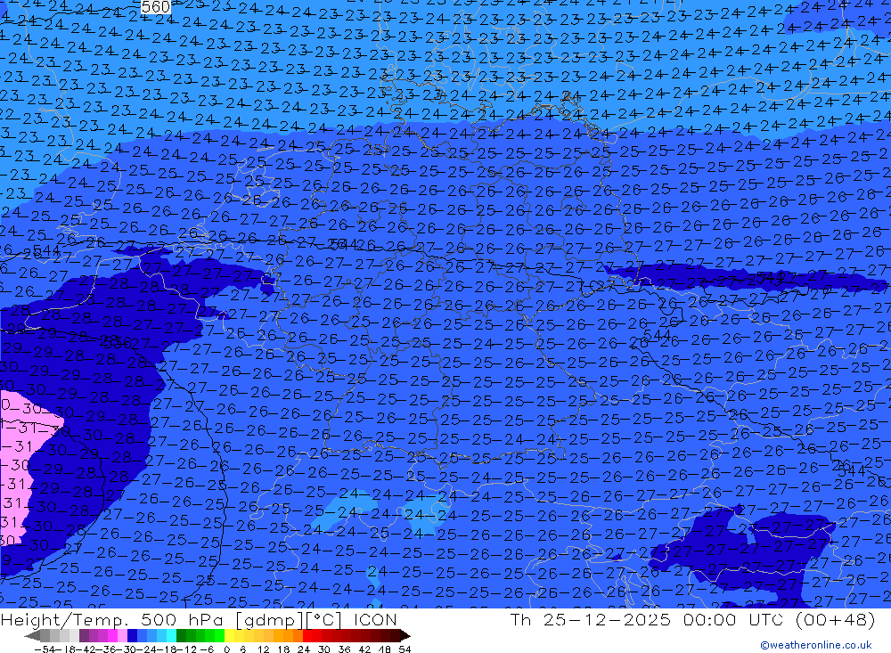Image resolution: width=891 pixels, height=653 pixels.
Task: Select the bright cyan swatch in the legend
Action: [x=171, y=635]
